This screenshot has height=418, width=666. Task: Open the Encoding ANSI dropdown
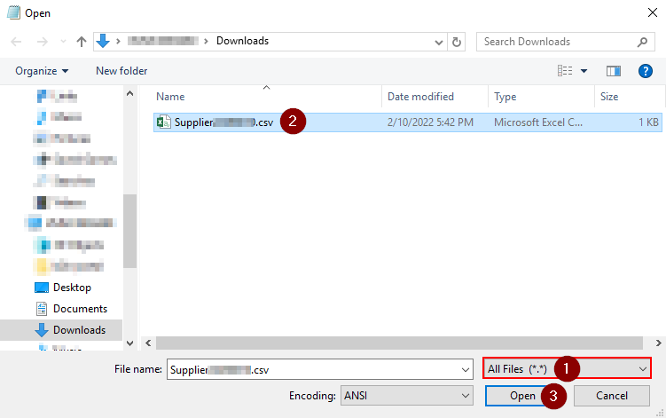click(x=464, y=395)
